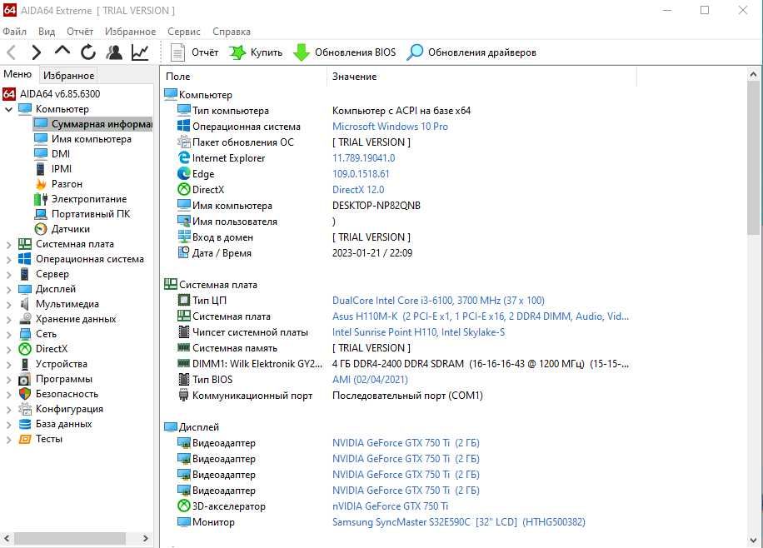Refresh with the circular arrow icon

coord(88,52)
